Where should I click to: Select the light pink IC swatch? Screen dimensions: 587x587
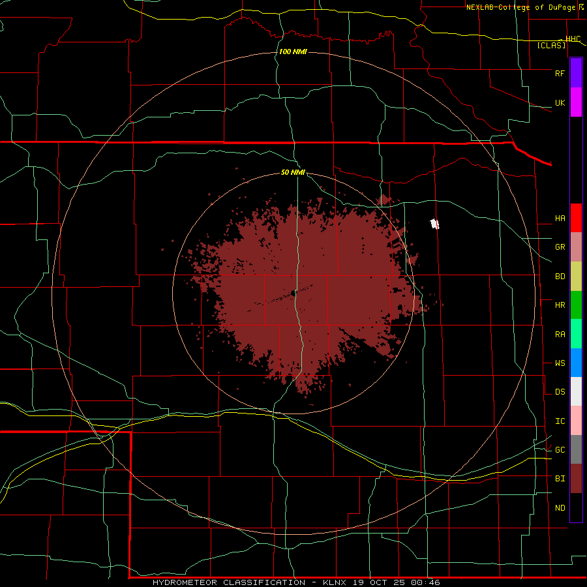point(576,421)
